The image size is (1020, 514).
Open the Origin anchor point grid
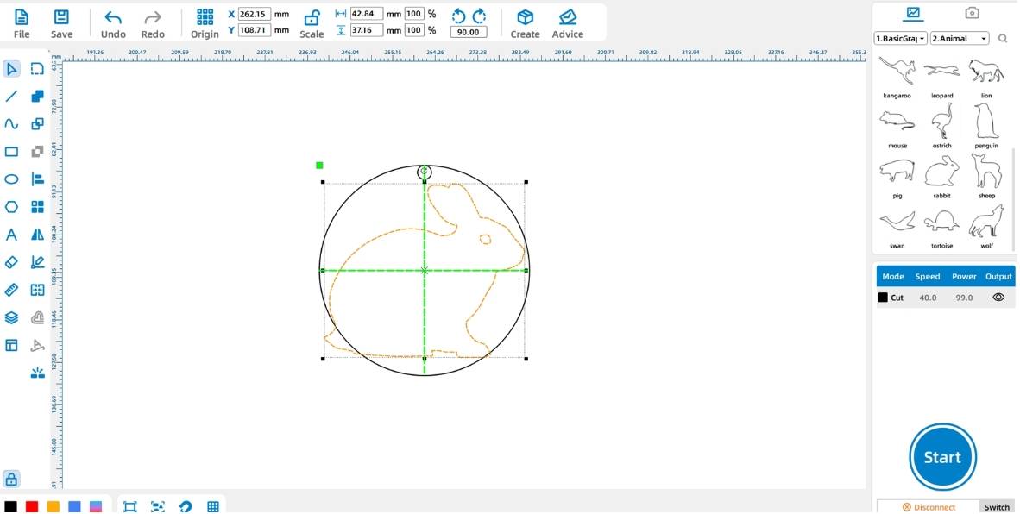[205, 24]
